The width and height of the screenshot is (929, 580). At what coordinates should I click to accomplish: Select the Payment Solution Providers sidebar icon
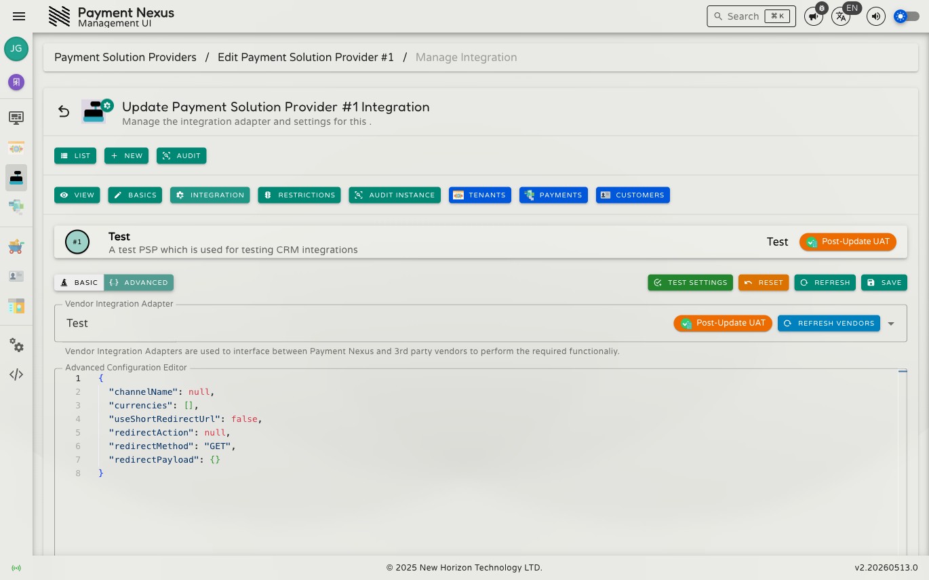[x=16, y=178]
